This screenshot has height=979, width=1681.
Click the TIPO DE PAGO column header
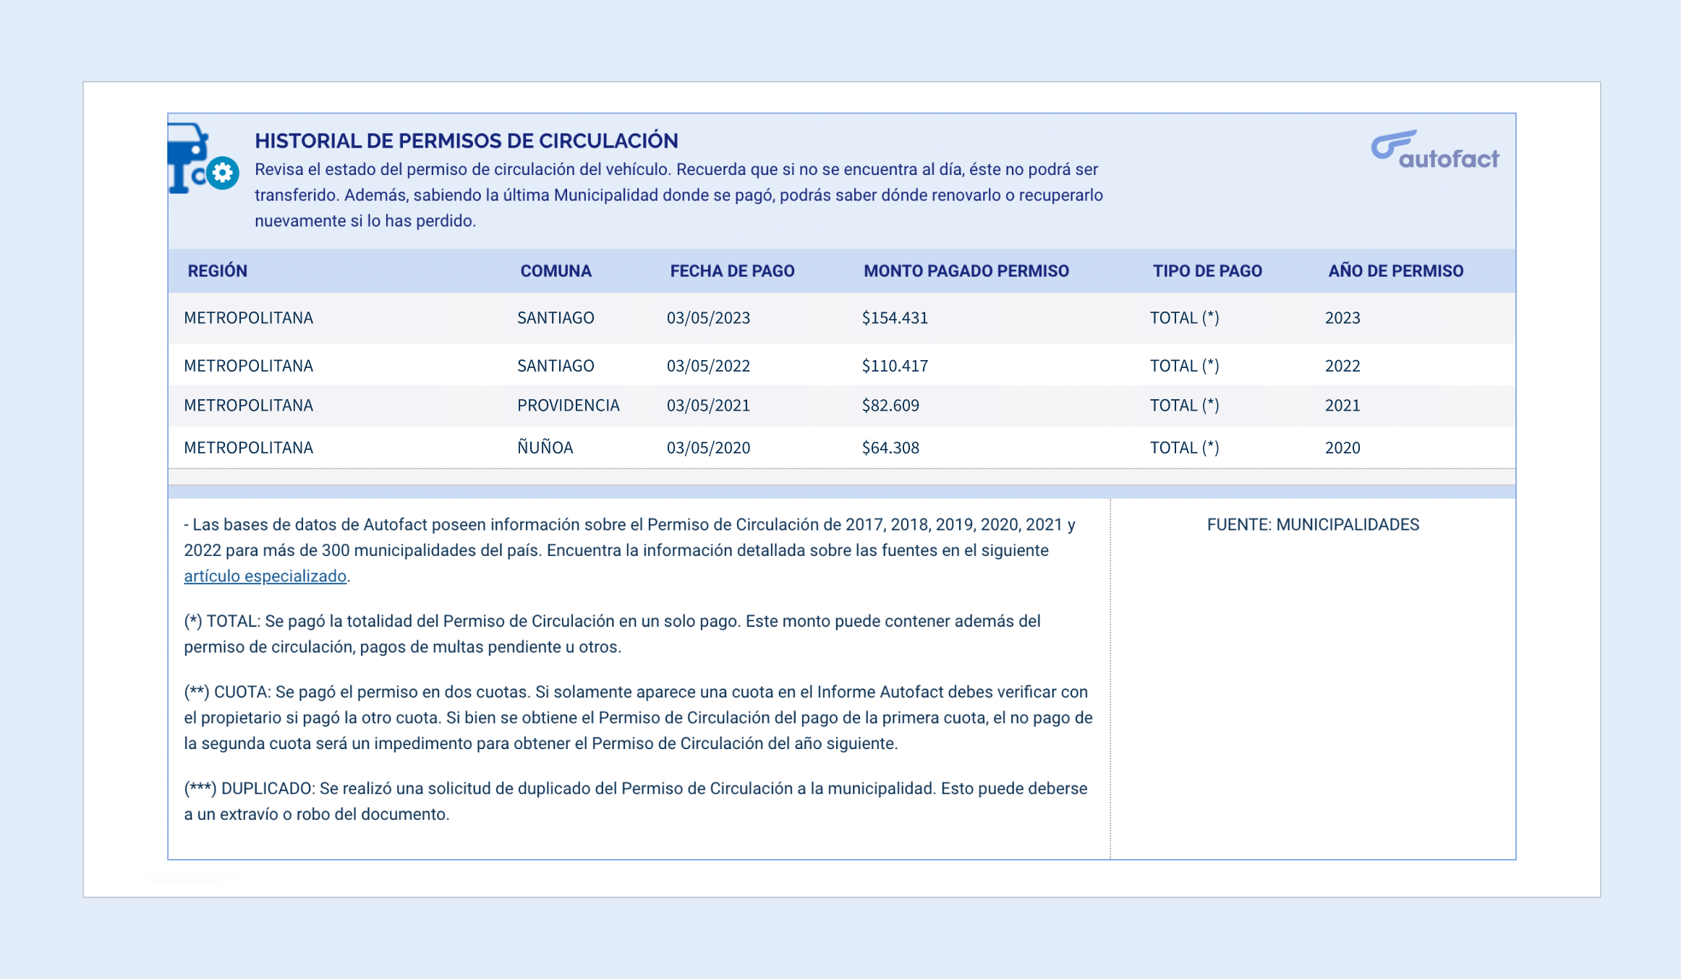(1207, 271)
